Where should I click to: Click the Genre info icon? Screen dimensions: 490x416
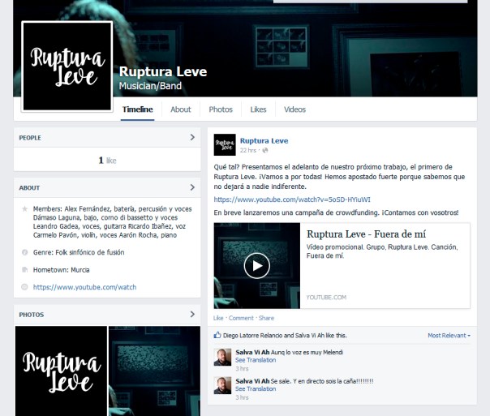(x=24, y=252)
